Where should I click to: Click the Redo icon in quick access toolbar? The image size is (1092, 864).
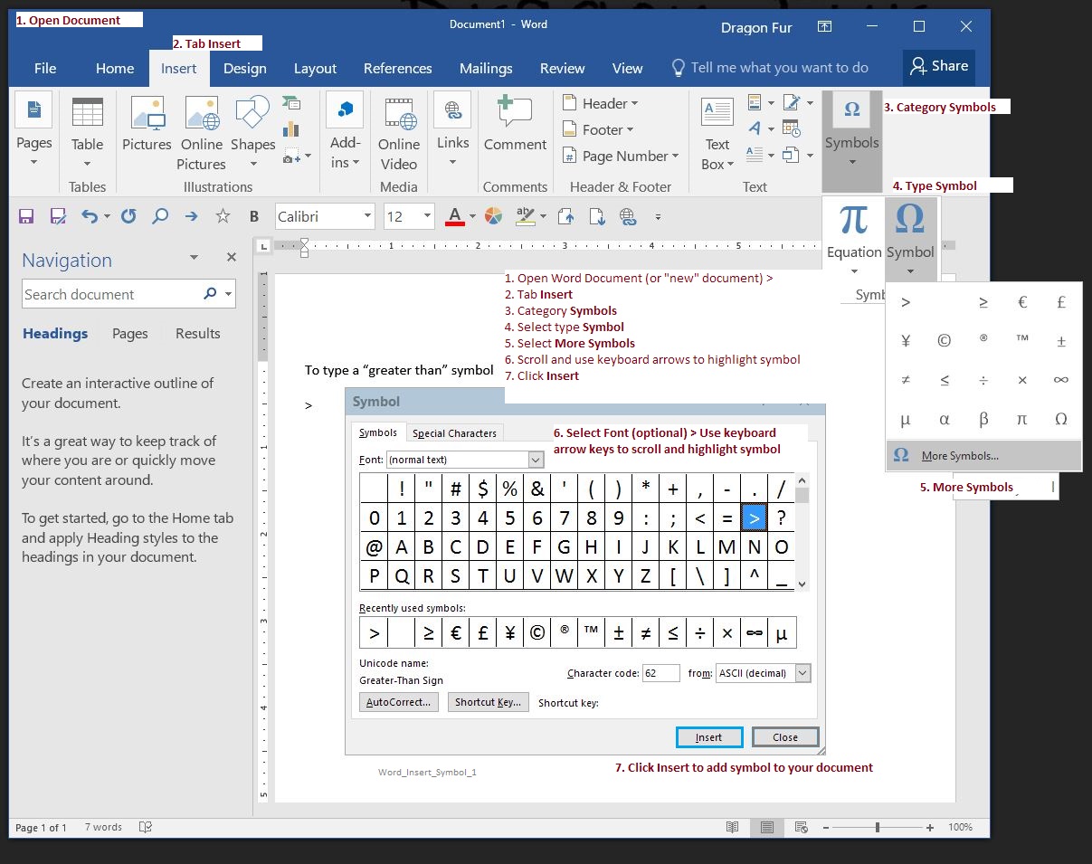[x=128, y=216]
